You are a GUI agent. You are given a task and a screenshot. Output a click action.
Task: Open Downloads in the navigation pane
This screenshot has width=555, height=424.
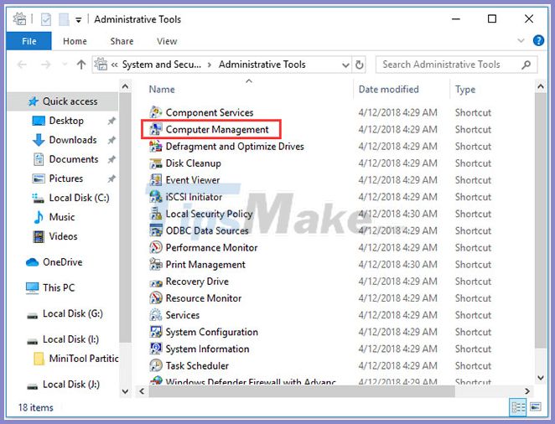pos(73,140)
